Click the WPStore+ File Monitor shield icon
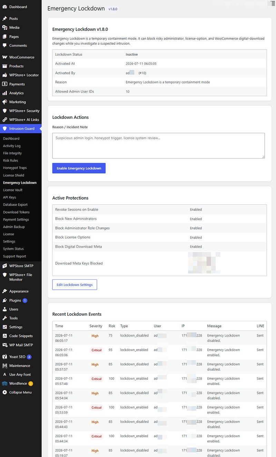This screenshot has height=457, width=276. click(4, 275)
